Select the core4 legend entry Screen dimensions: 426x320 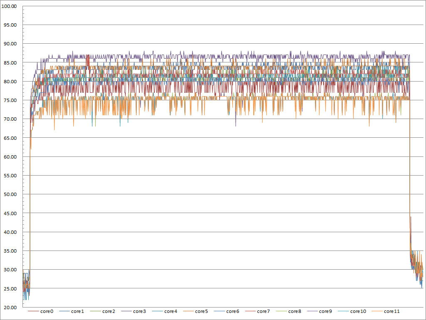[x=165, y=311]
